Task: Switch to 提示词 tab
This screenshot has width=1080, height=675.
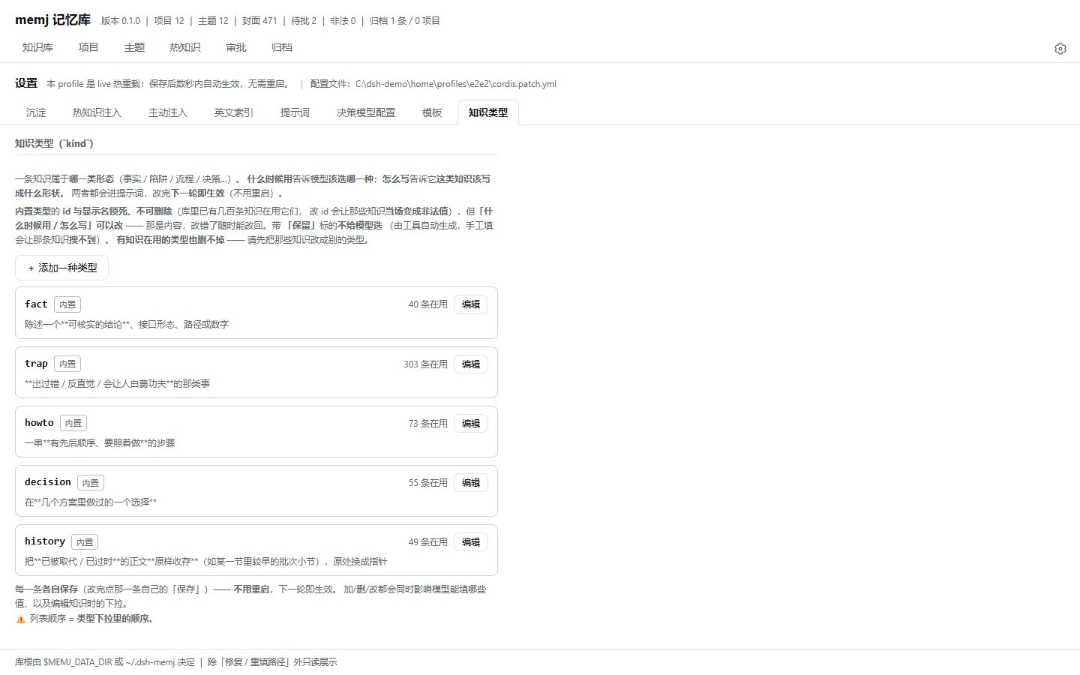Action: [x=295, y=112]
